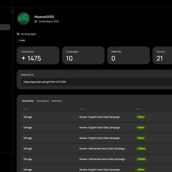Click the Event column header
172x172 pixels.
pyautogui.click(x=82, y=109)
